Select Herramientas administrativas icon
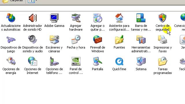 [141, 40]
